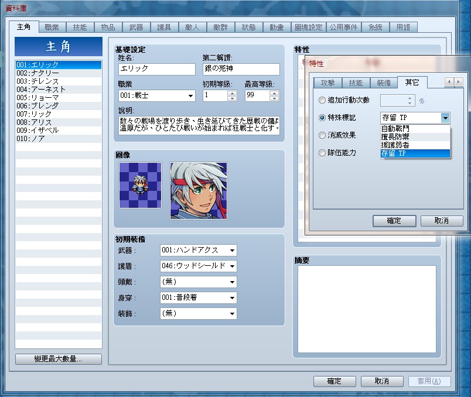Screen dimensions: 471x397
Task: Click the tab scroll right arrow
Action: tap(458, 81)
